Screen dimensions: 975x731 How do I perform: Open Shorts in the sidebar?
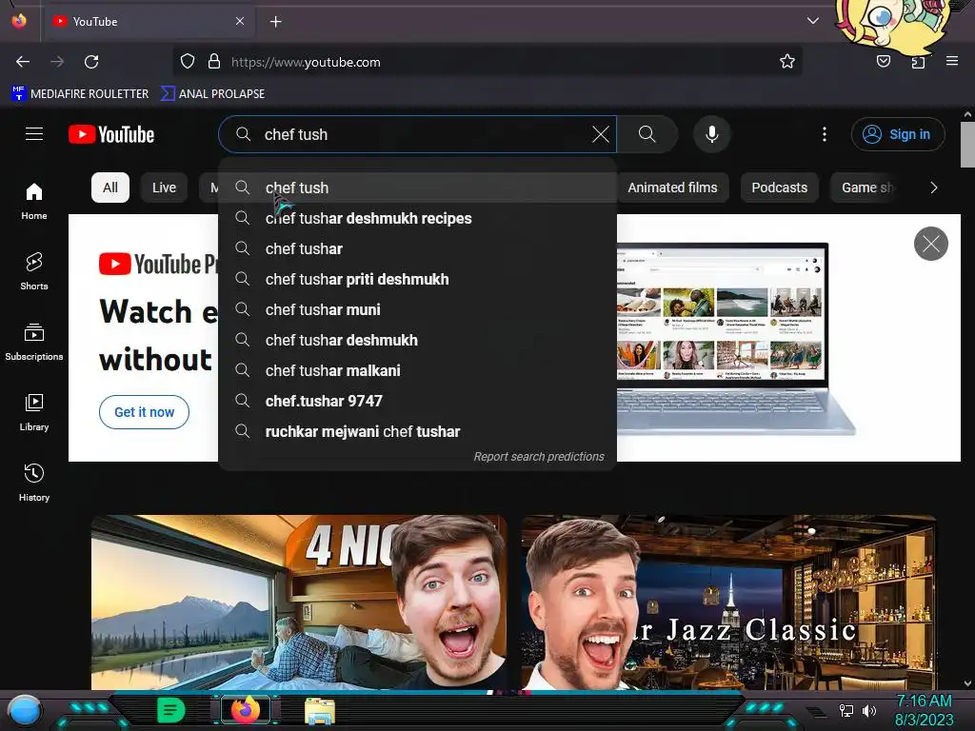click(x=34, y=271)
